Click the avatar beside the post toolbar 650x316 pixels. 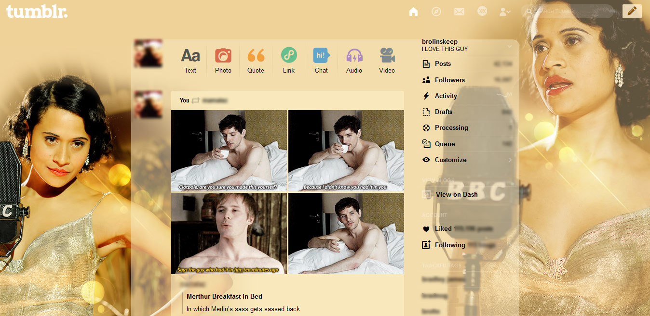[149, 53]
